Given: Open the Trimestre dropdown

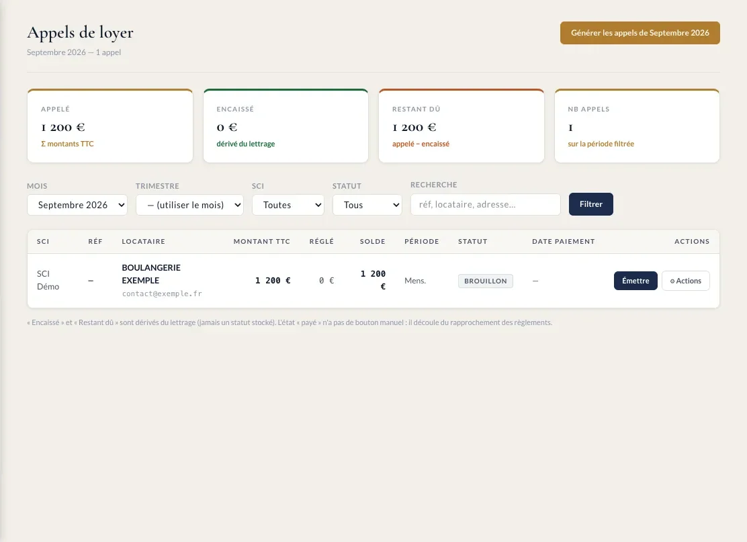Looking at the screenshot, I should 189,205.
